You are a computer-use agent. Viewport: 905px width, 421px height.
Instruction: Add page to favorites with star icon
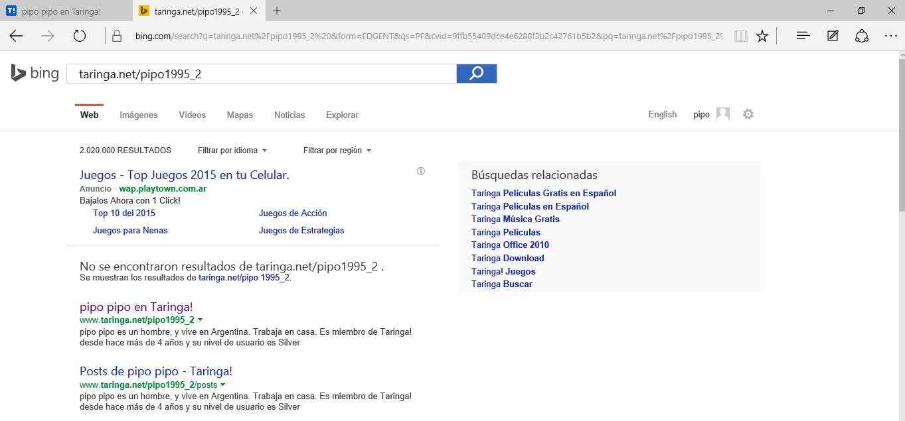click(x=762, y=36)
